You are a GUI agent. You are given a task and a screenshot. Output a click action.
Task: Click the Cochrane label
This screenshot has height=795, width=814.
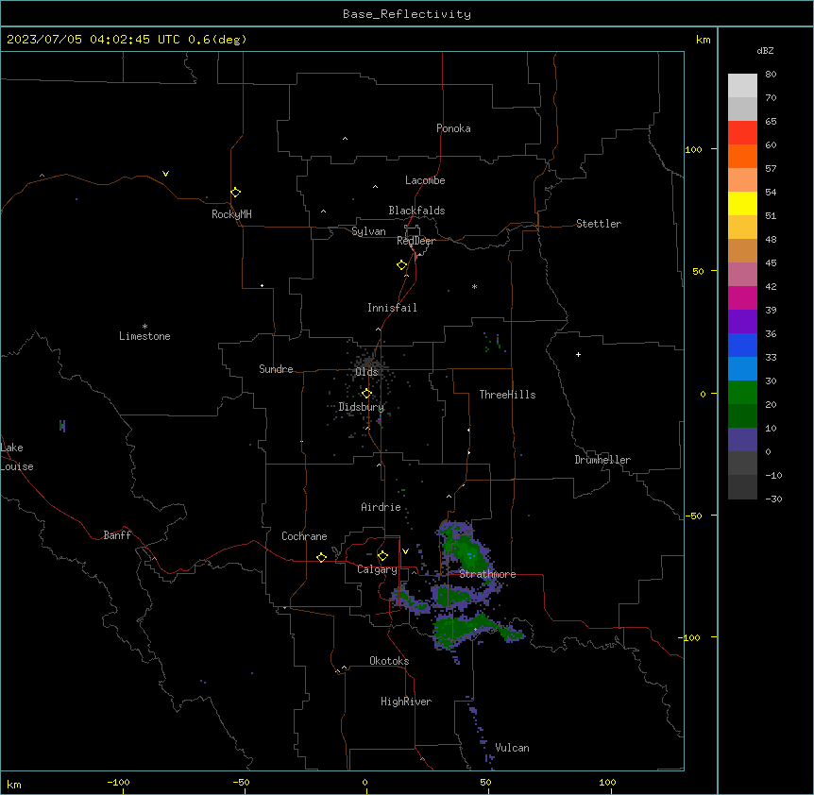(x=304, y=536)
